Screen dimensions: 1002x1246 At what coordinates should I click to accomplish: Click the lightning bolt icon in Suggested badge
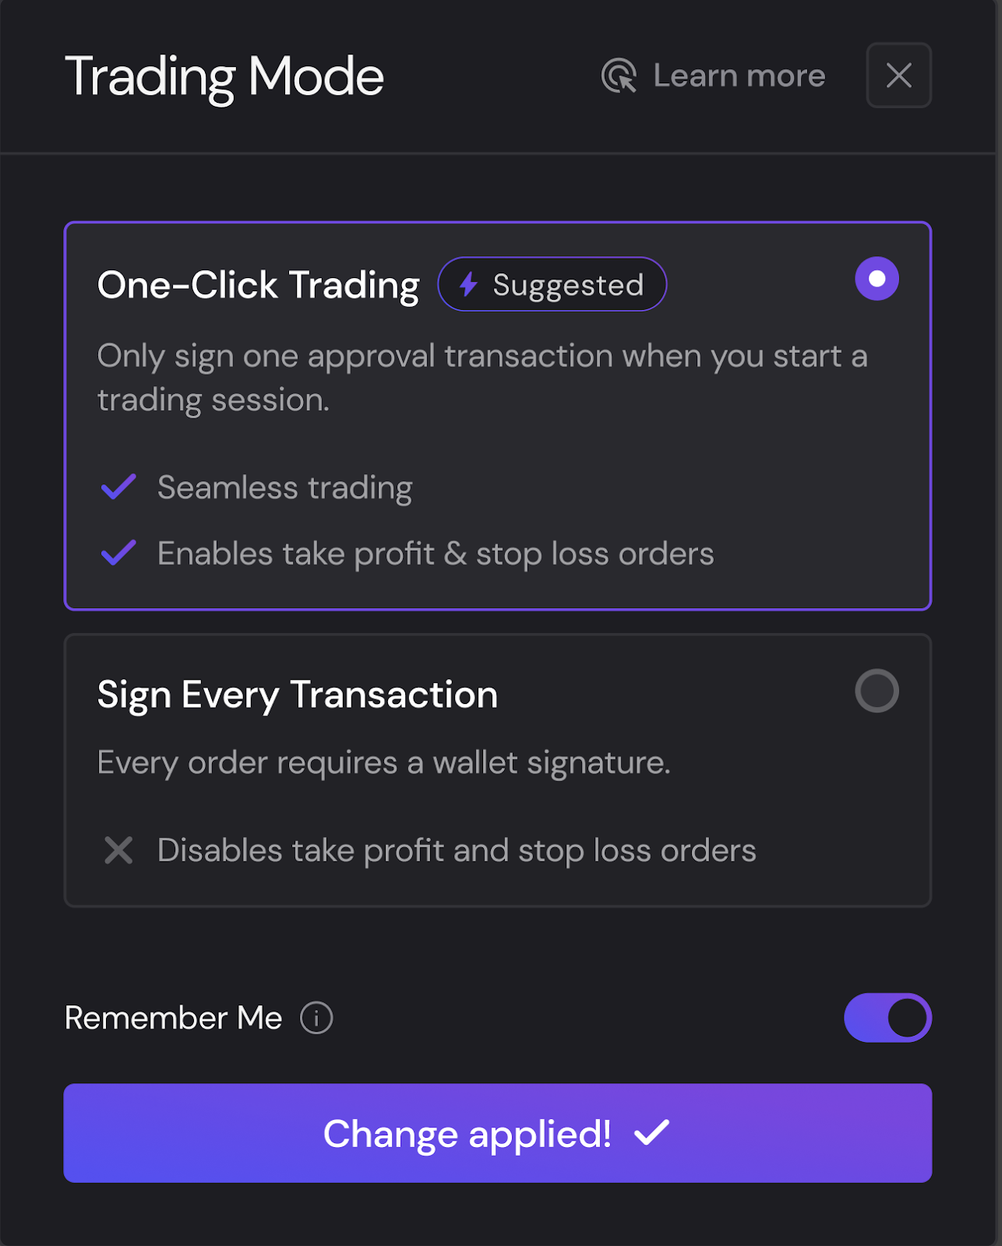pyautogui.click(x=468, y=285)
